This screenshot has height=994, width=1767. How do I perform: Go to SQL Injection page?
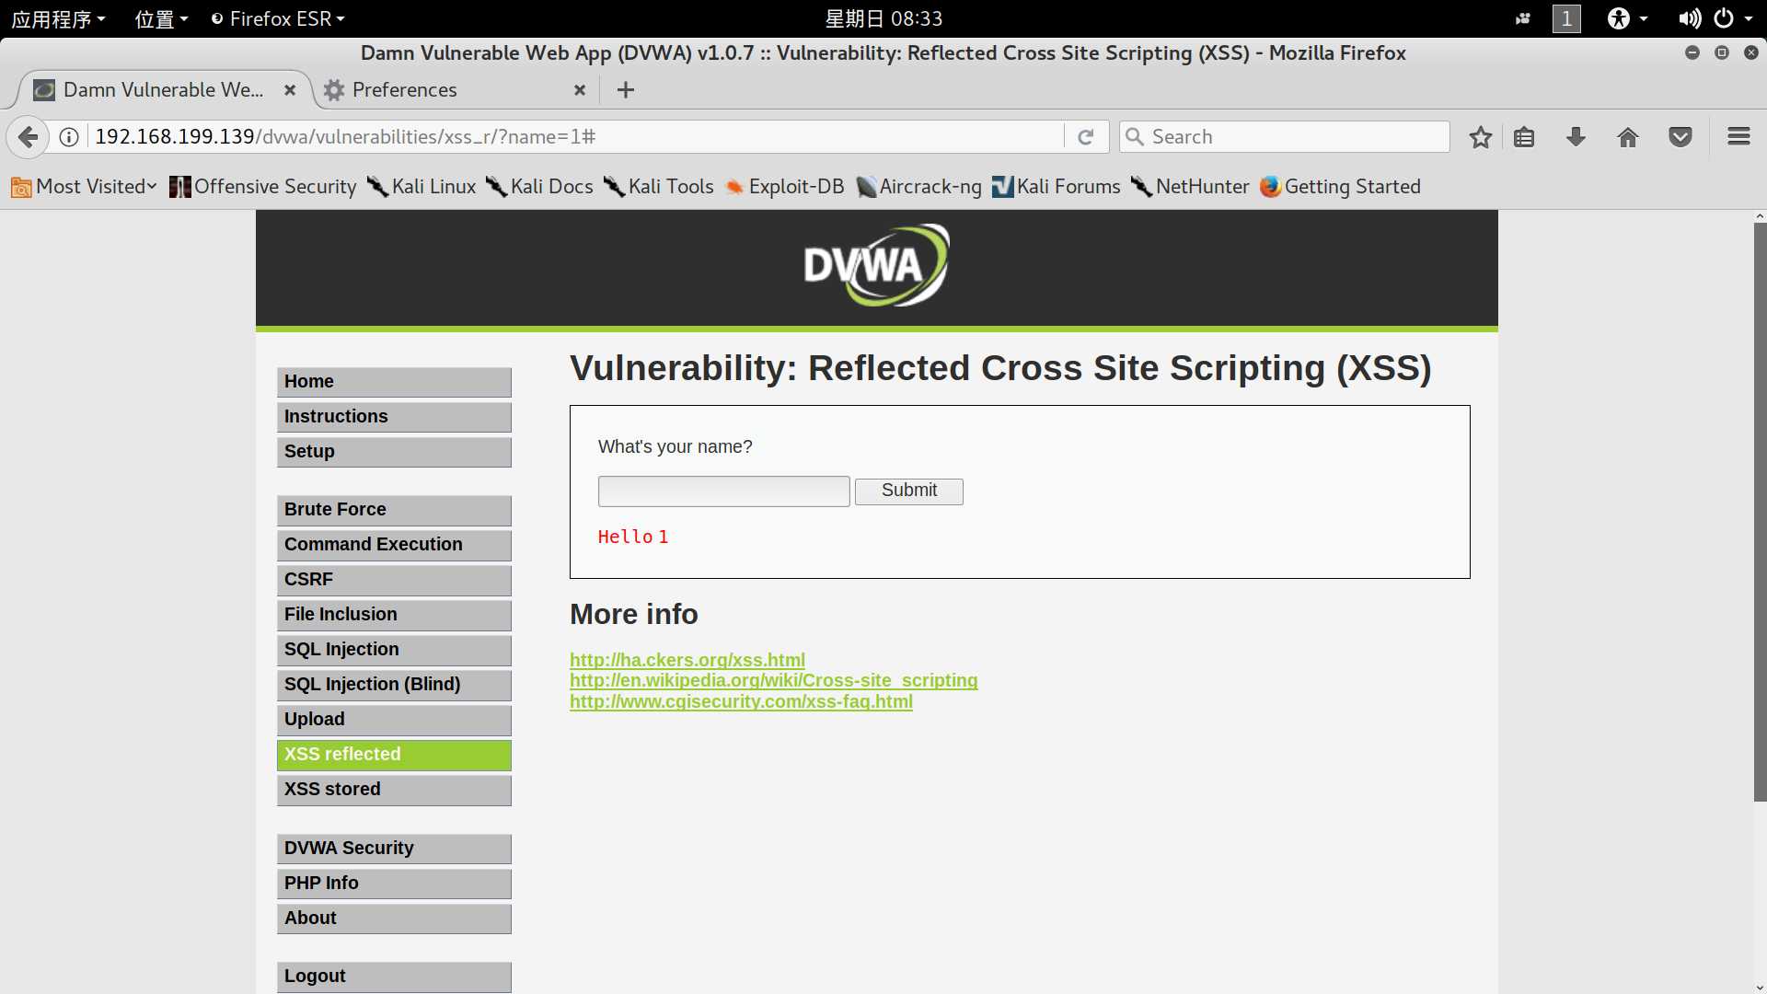[394, 650]
